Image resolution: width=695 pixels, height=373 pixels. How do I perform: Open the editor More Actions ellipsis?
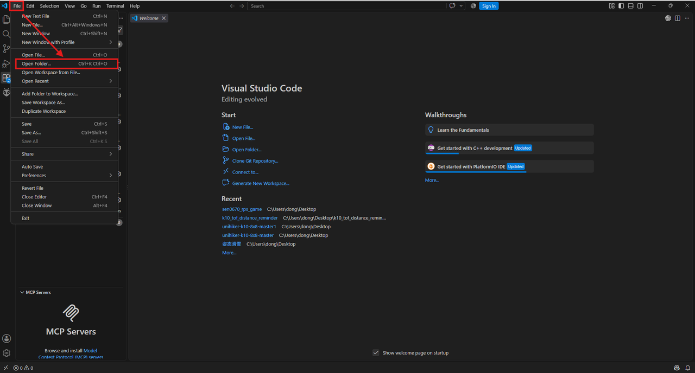pyautogui.click(x=687, y=18)
